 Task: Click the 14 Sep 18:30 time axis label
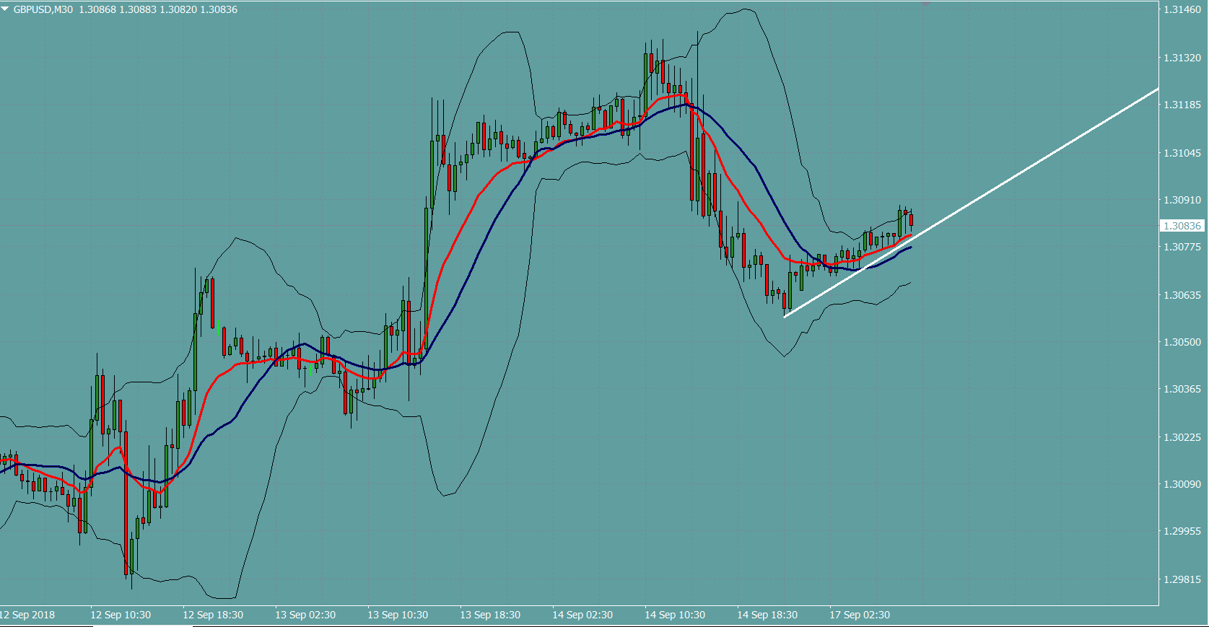[x=767, y=615]
